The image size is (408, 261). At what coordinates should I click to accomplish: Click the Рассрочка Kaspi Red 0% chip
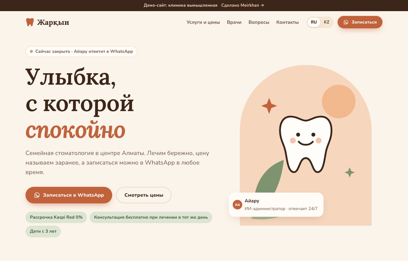(56, 217)
